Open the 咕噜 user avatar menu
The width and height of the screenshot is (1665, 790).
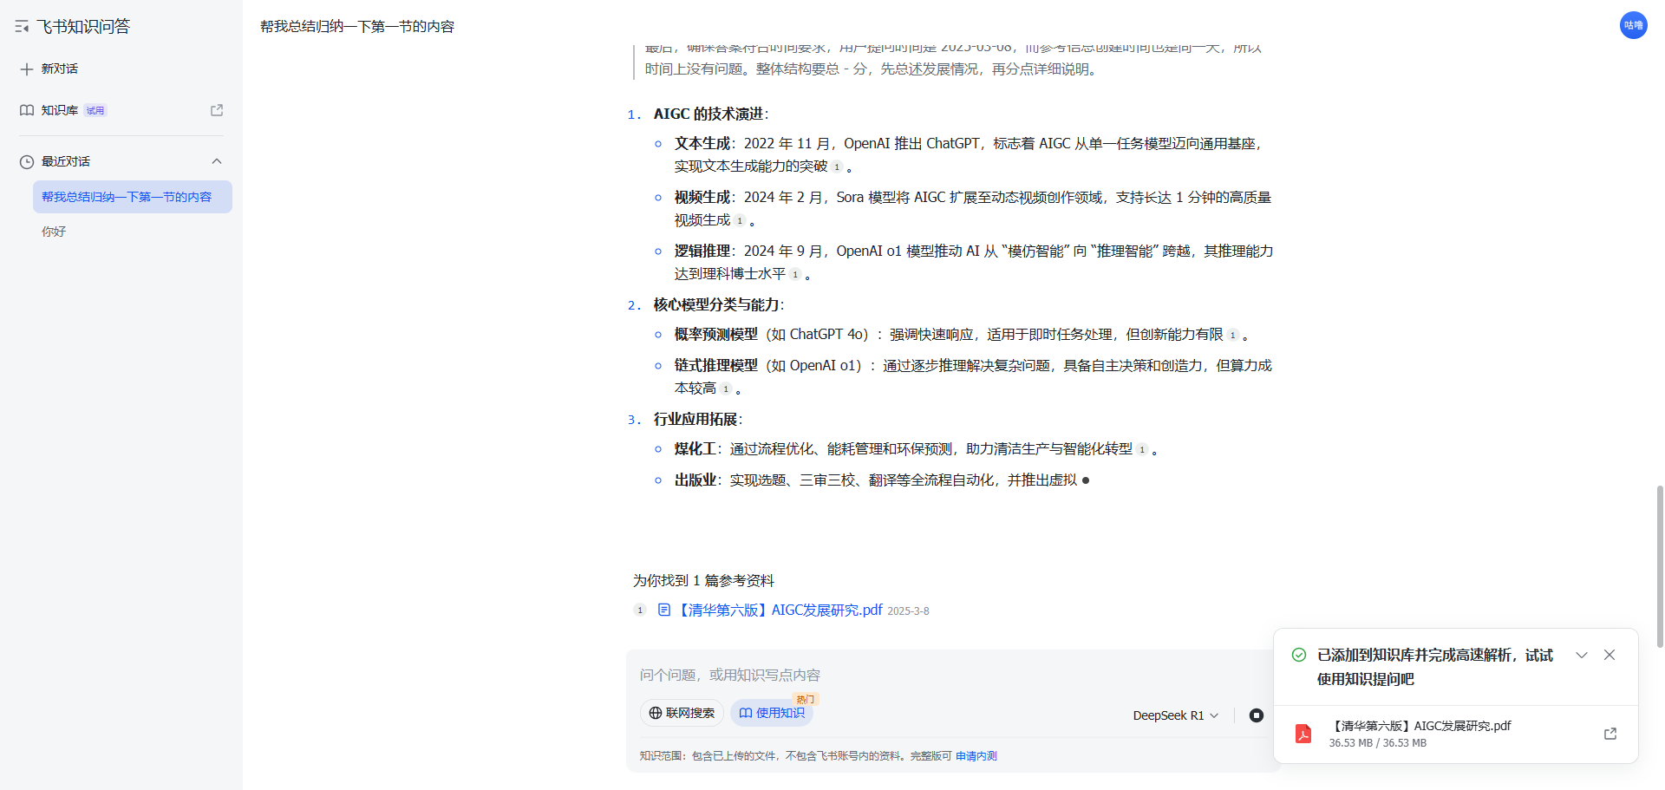tap(1633, 25)
